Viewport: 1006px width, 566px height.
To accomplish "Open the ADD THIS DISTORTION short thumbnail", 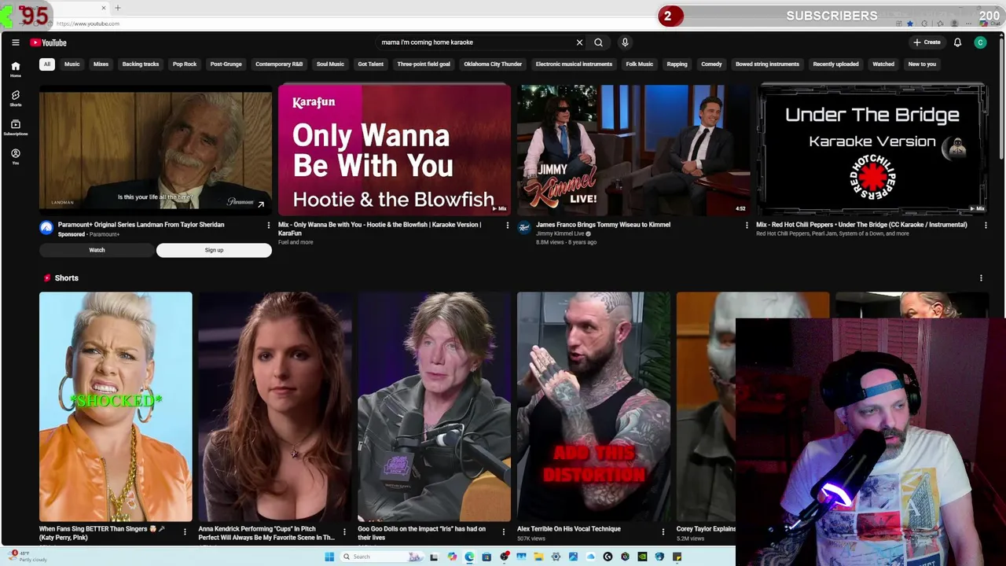I will [593, 406].
